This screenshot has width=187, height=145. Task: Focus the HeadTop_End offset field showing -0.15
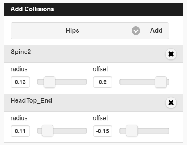(x=103, y=131)
